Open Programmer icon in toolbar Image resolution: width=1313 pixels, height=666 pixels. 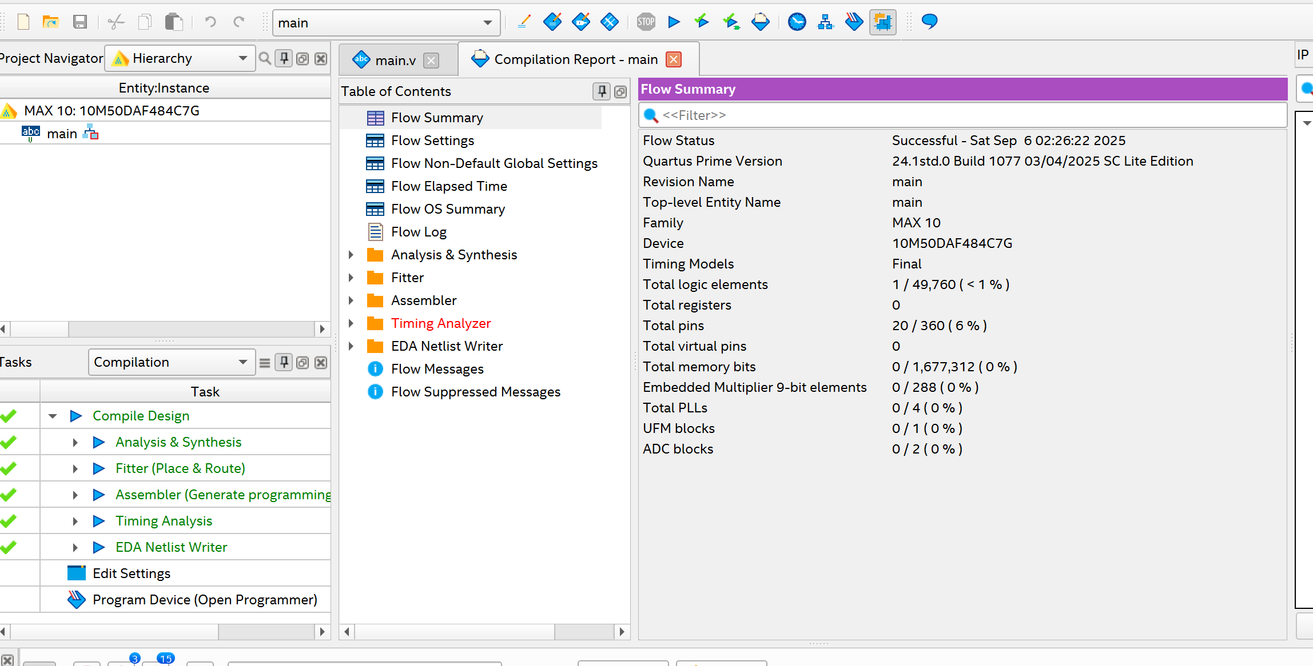[x=854, y=22]
